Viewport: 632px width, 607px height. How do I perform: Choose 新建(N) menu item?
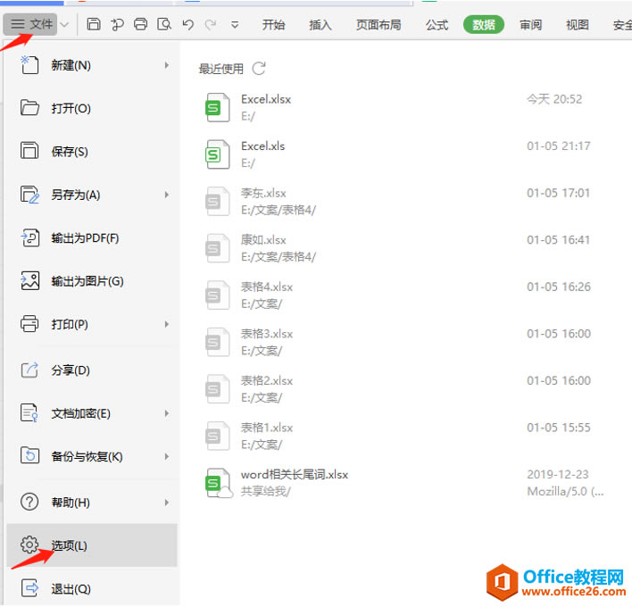coord(92,65)
